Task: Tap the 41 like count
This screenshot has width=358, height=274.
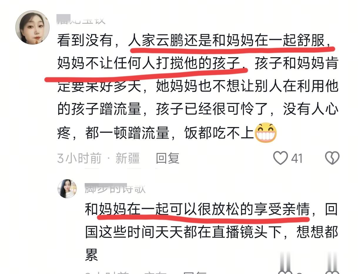Action: coord(297,159)
